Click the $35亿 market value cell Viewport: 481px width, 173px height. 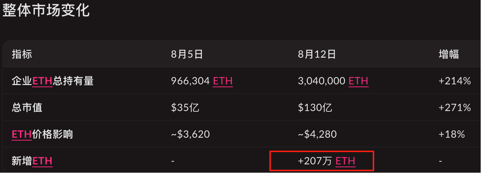point(185,108)
